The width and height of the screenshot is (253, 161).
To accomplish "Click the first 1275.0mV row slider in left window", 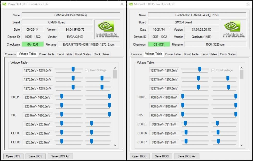I will (73, 69).
